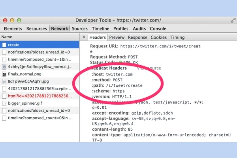Select the Headers sub-tab
The width and height of the screenshot is (237, 158).
(98, 38)
